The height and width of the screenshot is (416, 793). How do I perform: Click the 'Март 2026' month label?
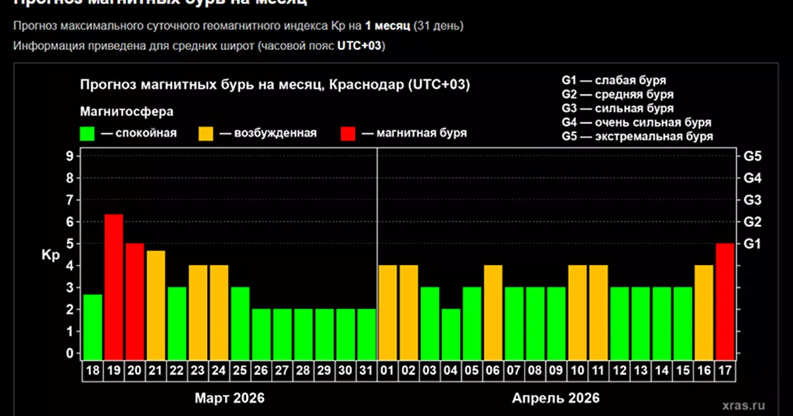pos(229,398)
